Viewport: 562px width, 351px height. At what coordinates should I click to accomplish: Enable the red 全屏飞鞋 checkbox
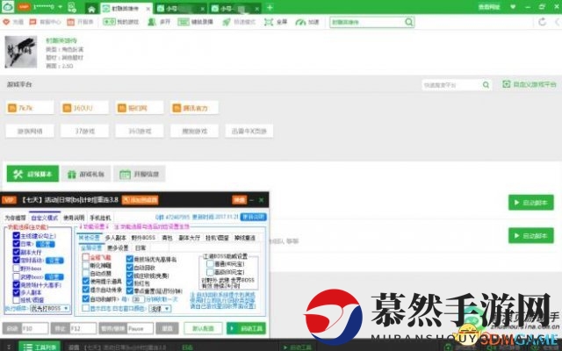coord(86,257)
